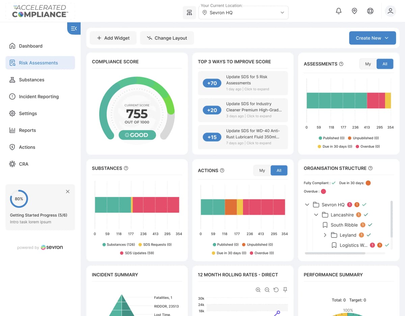Switch Assessments widget to My view
The height and width of the screenshot is (316, 405).
click(368, 64)
